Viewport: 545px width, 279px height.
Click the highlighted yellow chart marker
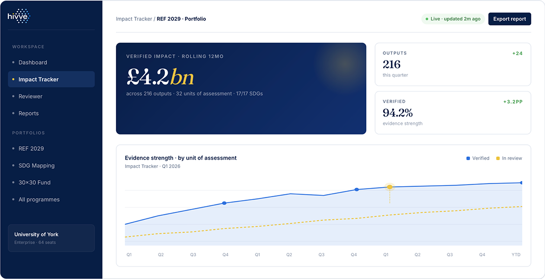pos(390,187)
